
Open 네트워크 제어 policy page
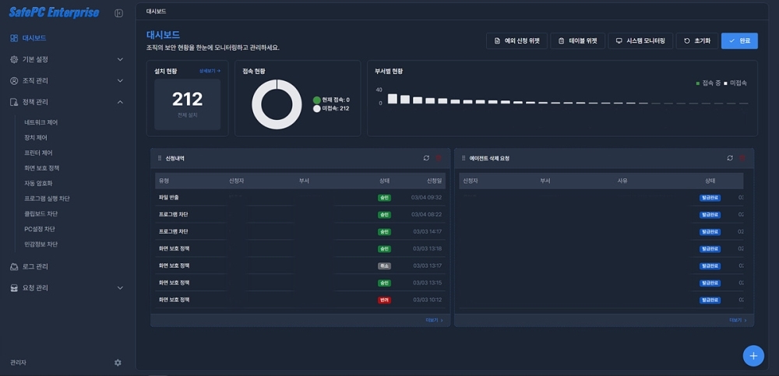point(41,123)
